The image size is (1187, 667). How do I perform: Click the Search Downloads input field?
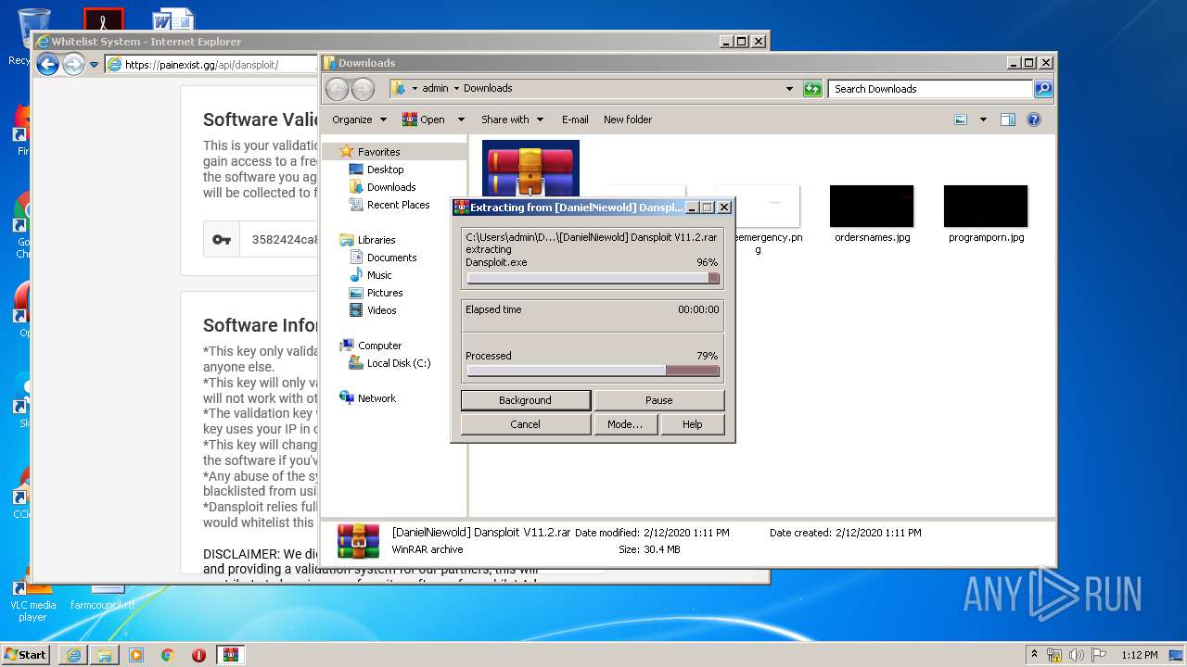(930, 89)
